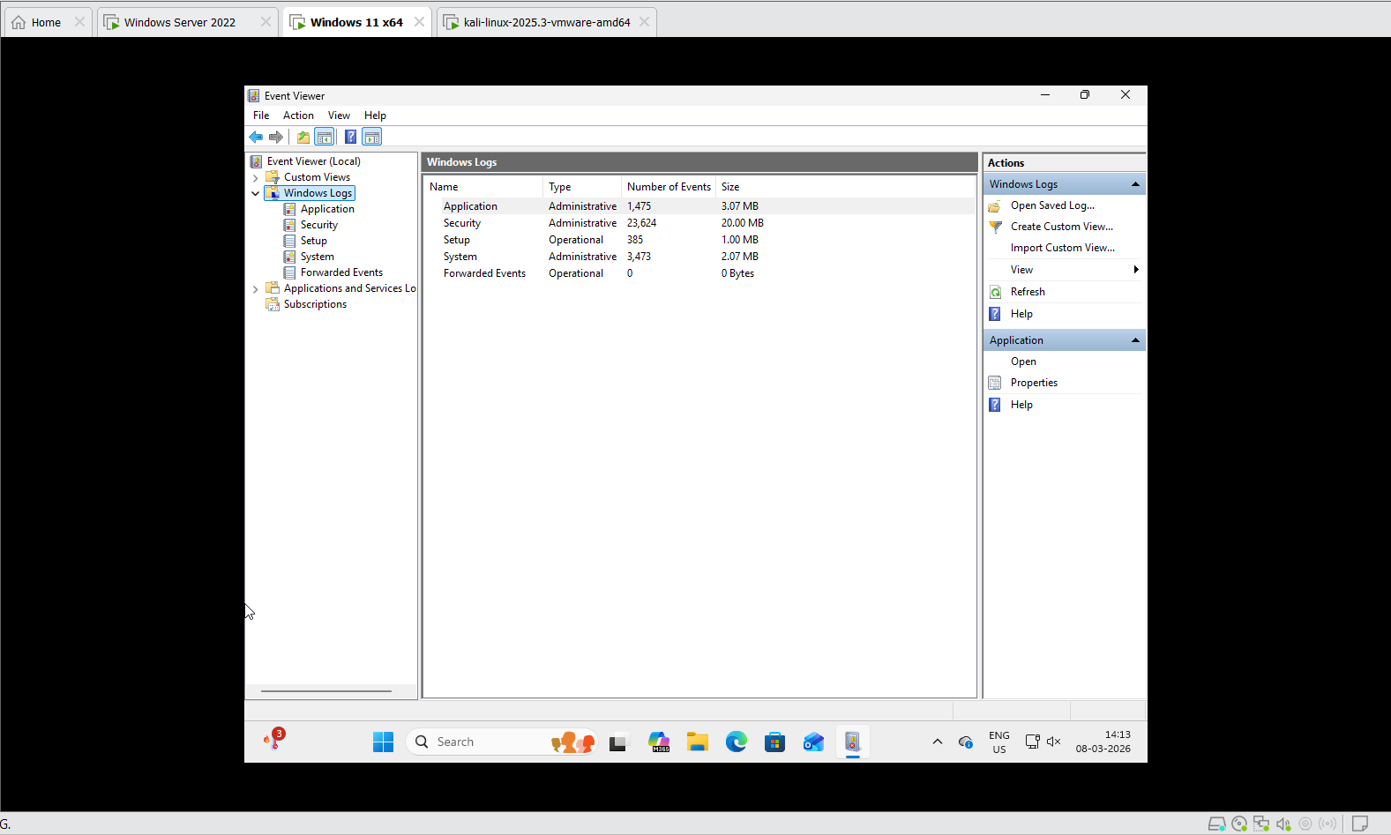Screen dimensions: 1391x835
Task: Click the Create Custom View funnel icon
Action: 995,227
